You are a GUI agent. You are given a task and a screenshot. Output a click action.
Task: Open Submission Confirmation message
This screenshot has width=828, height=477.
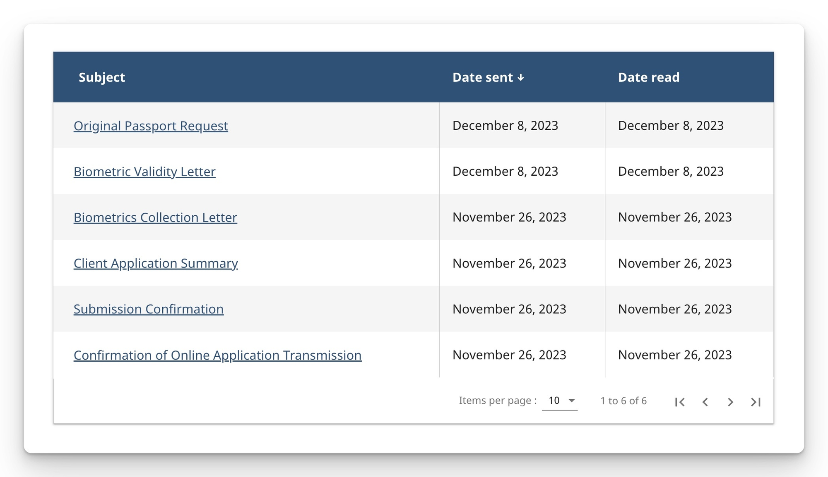(x=149, y=309)
